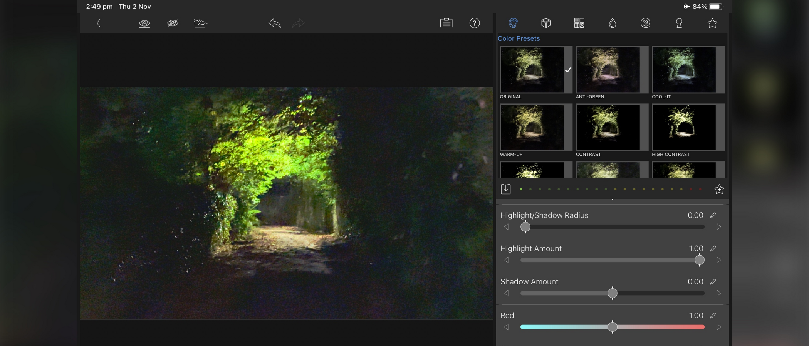
Task: Switch to the grid pattern tab
Action: tap(579, 23)
